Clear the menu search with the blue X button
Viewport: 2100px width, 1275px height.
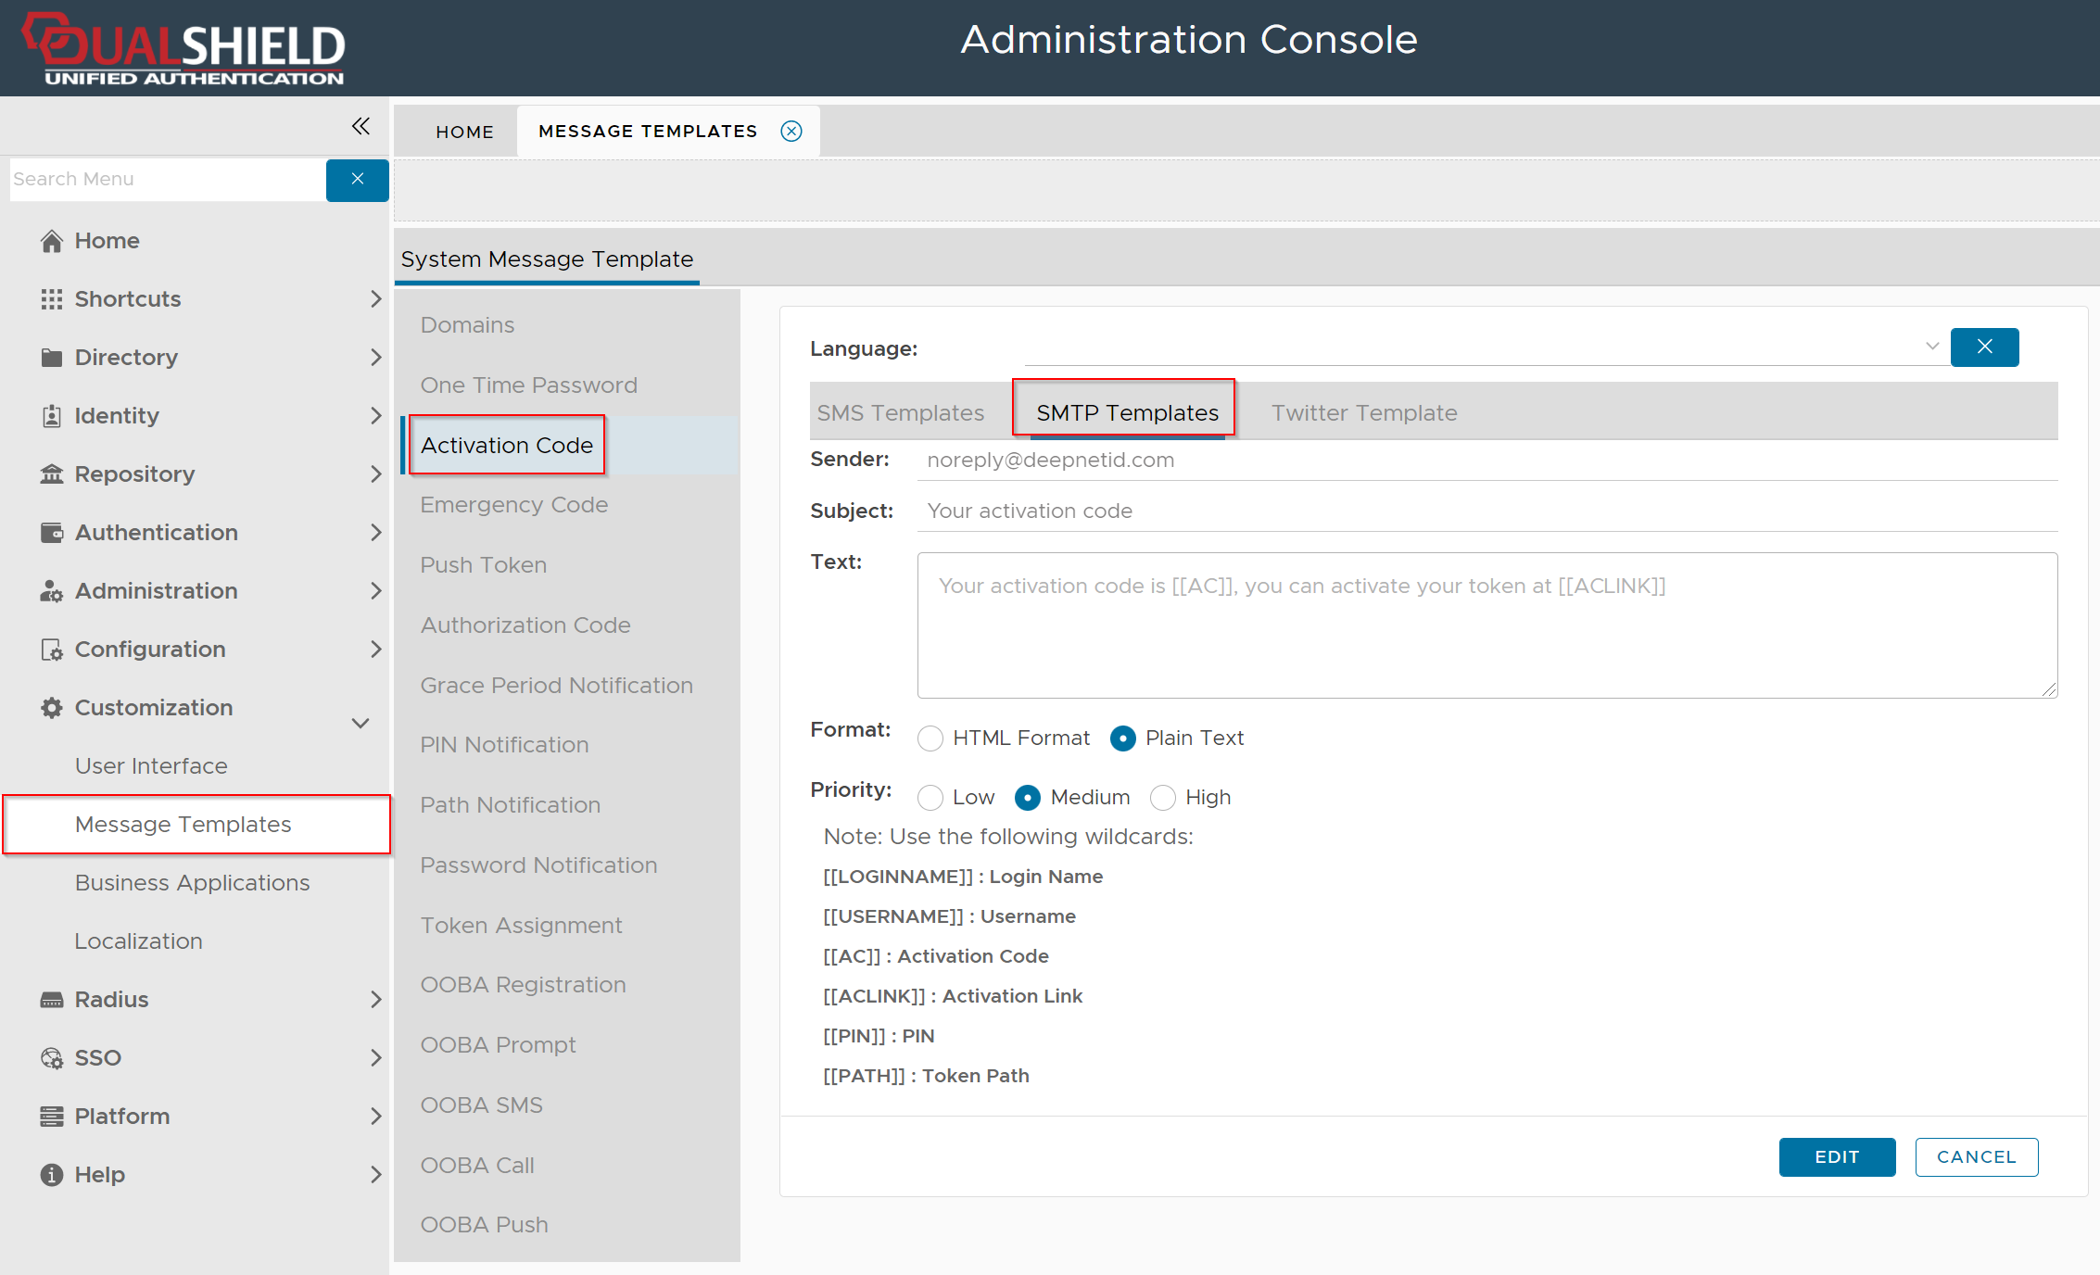coord(357,180)
